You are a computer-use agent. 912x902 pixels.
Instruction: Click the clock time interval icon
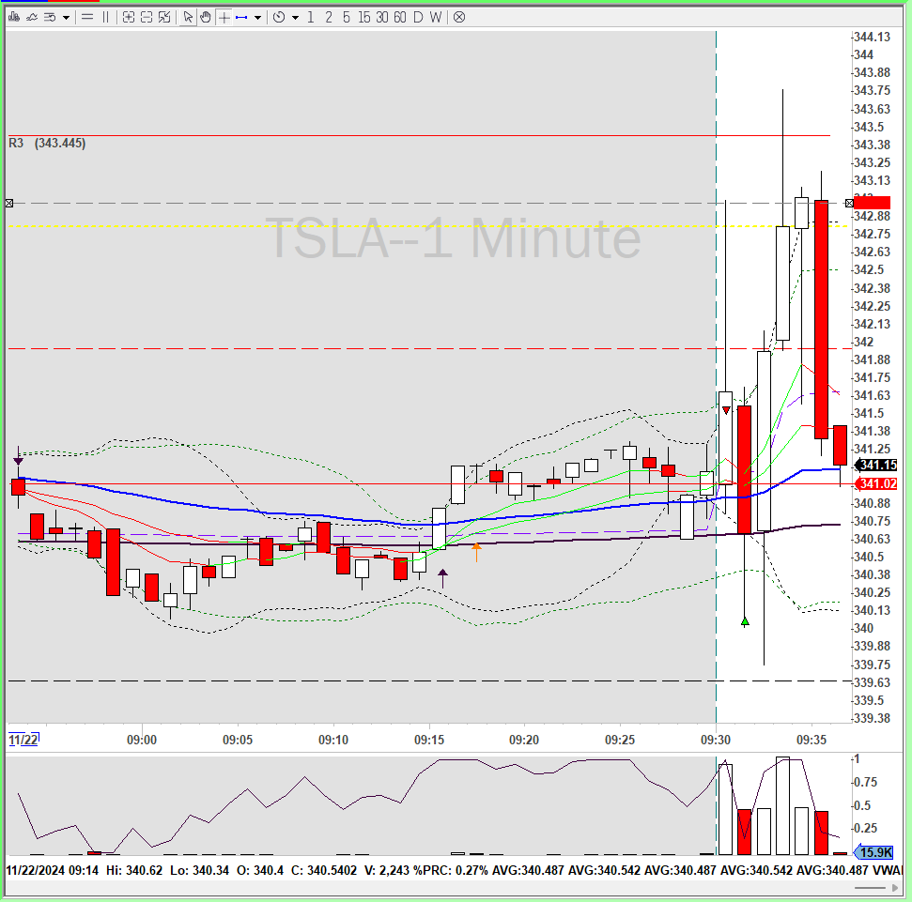click(x=279, y=18)
